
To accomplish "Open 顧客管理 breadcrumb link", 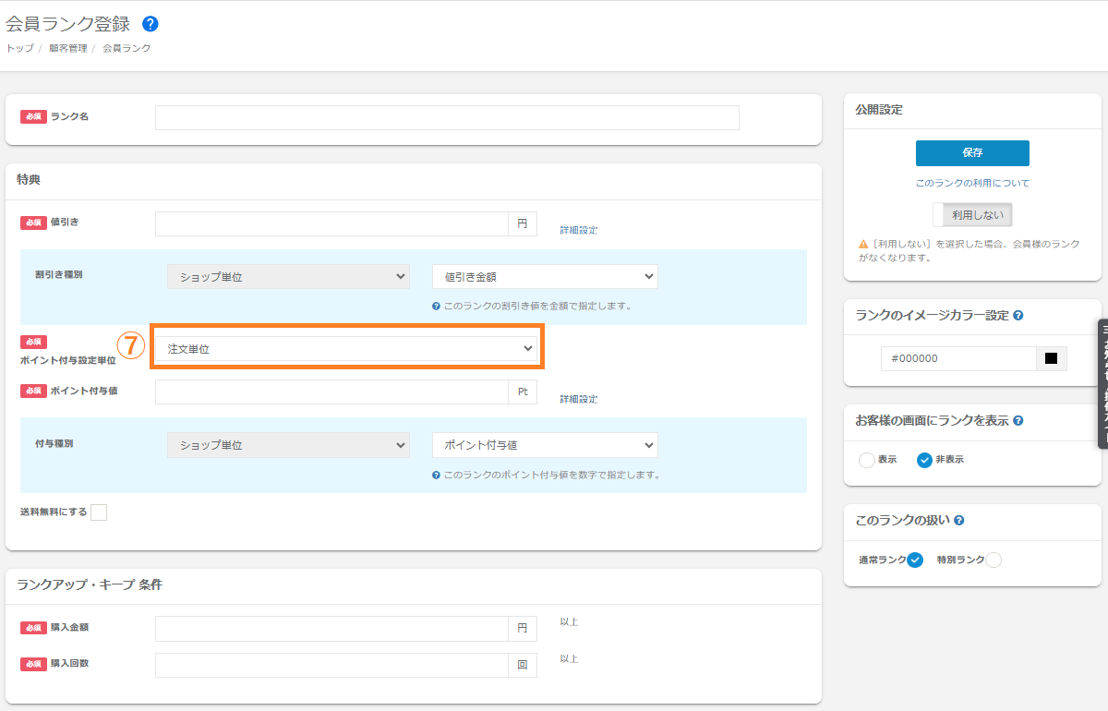I will (68, 48).
